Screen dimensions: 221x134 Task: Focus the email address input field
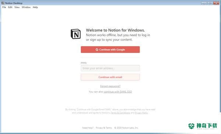[110, 68]
